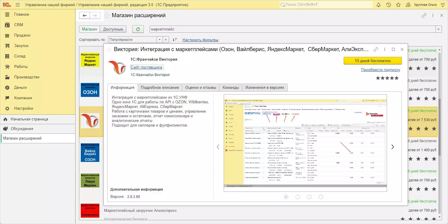Add Магазин расширений page to favorites

pyautogui.click(x=107, y=16)
